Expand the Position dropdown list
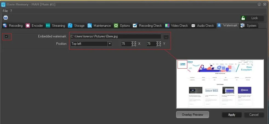269x124 pixels. tap(110, 44)
